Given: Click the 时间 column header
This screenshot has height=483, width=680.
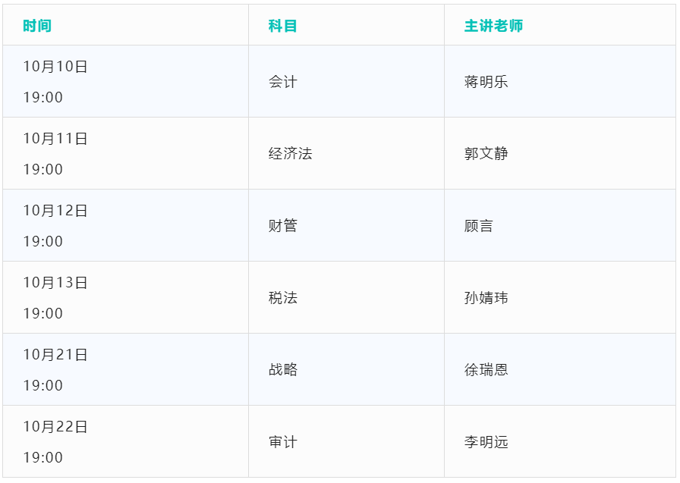Looking at the screenshot, I should (x=37, y=26).
